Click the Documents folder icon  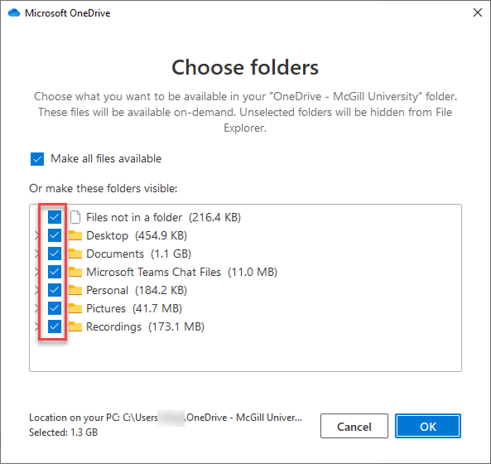[x=75, y=253]
